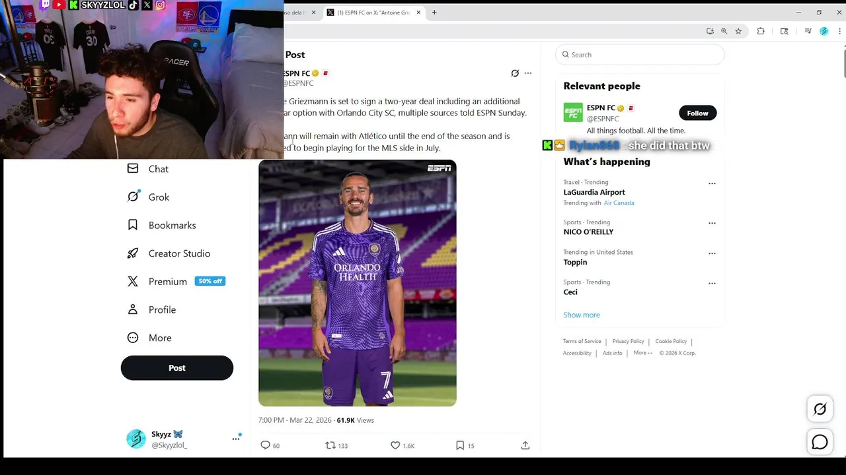Click the Twitch icon in stream overlay
Image resolution: width=846 pixels, height=475 pixels.
(45, 5)
